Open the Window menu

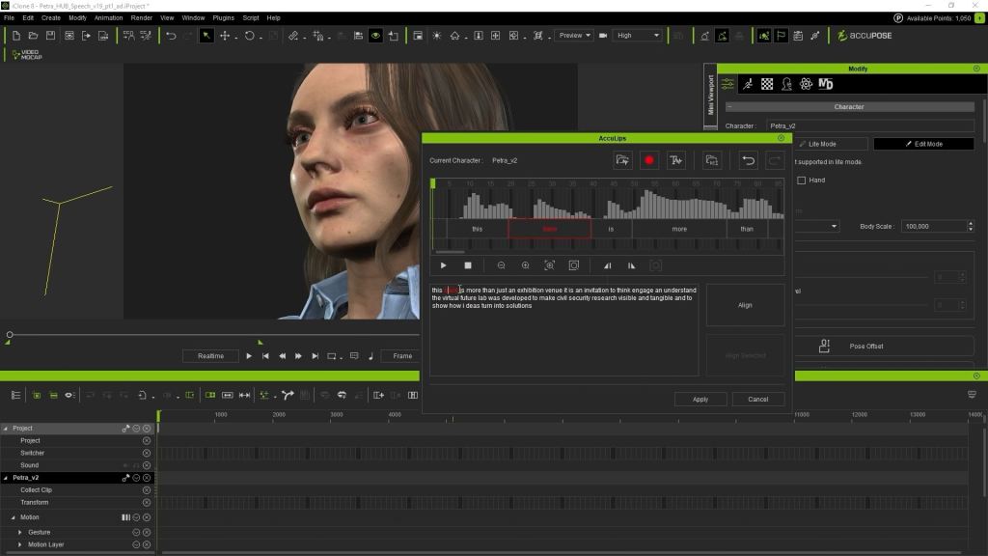193,18
